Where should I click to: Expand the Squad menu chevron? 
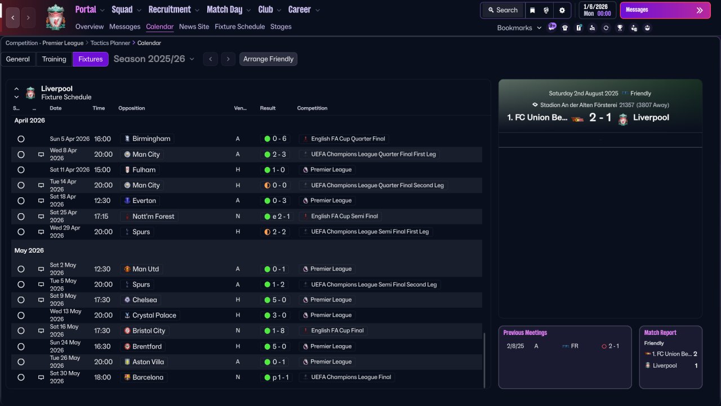click(x=139, y=10)
